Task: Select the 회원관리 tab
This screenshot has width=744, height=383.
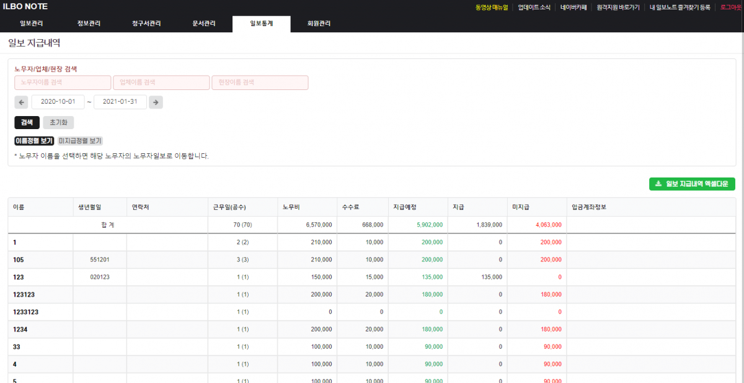Action: [x=319, y=24]
